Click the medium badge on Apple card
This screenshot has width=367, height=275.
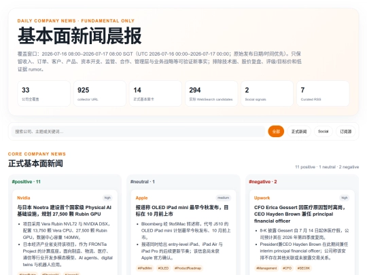pyautogui.click(x=224, y=198)
